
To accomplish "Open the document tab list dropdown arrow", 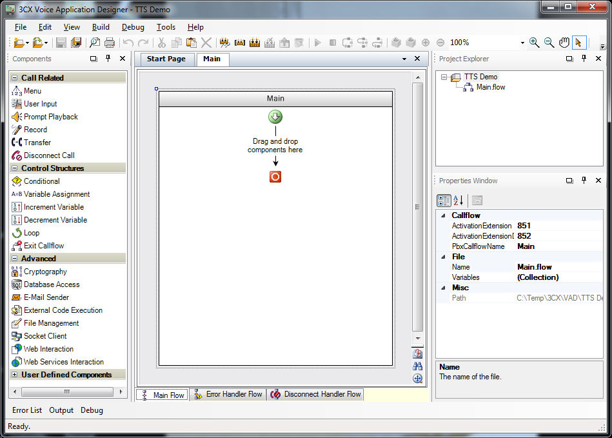I will coord(404,59).
